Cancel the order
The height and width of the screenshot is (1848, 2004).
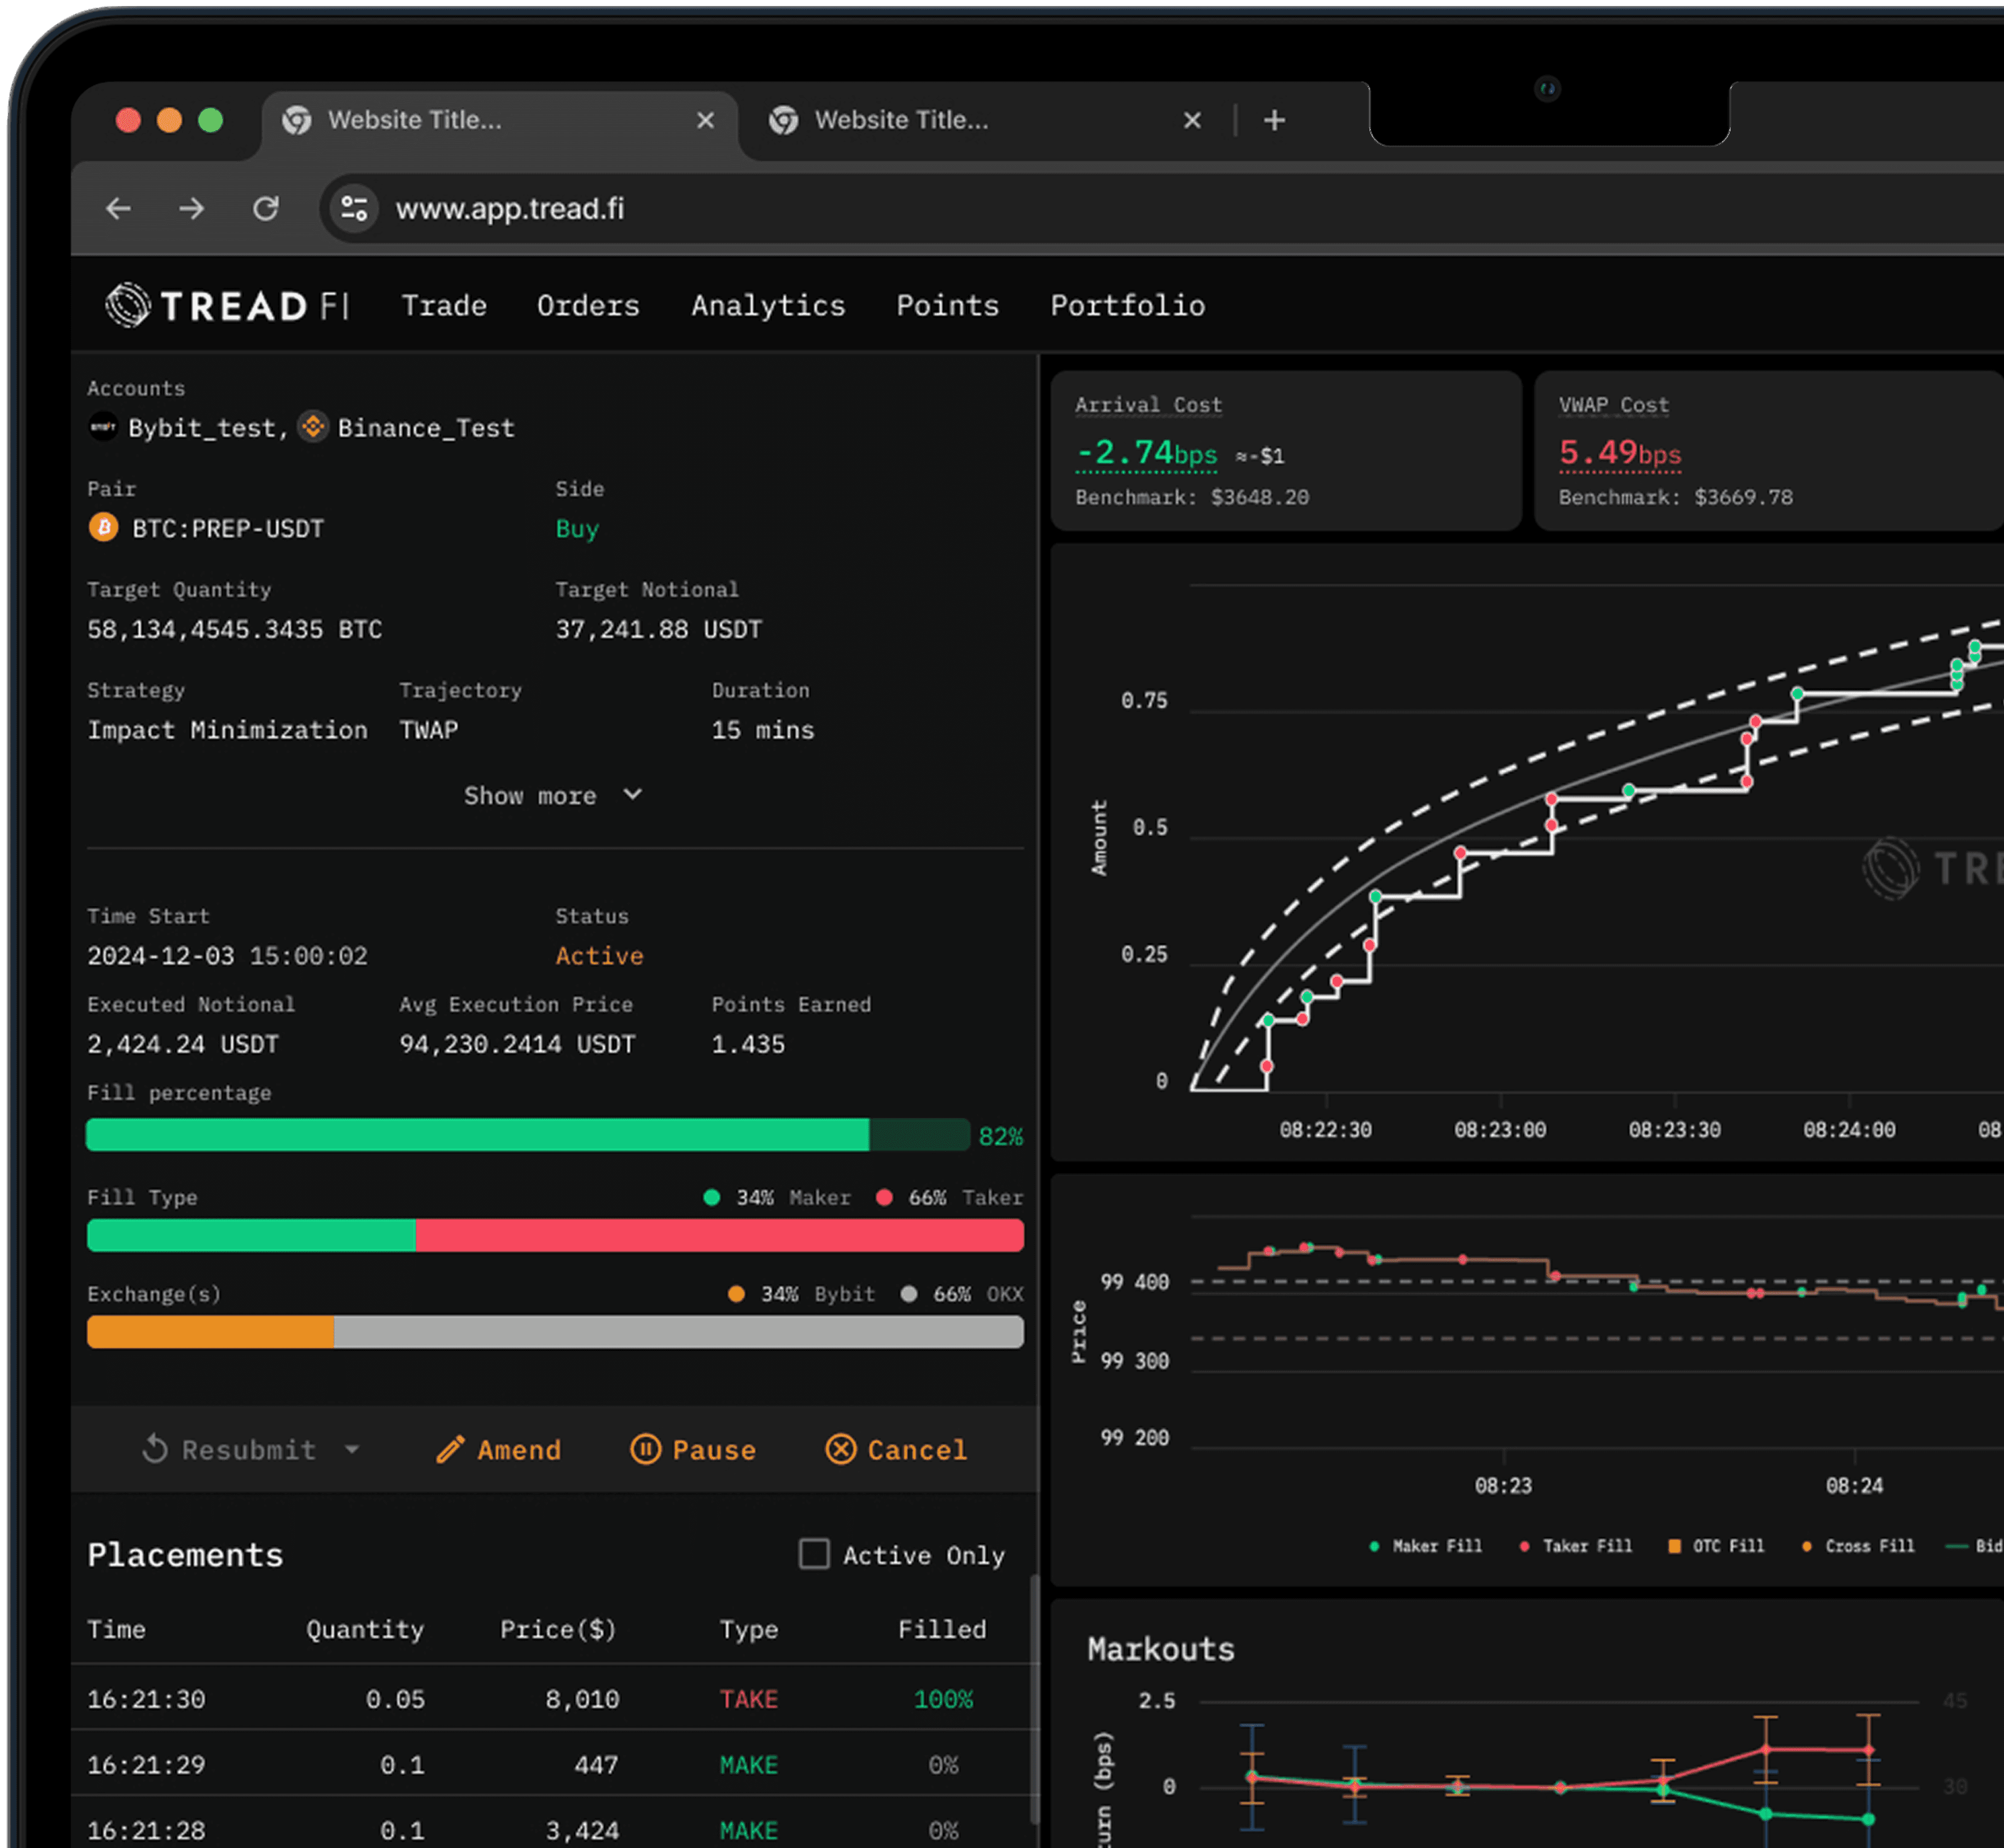(x=897, y=1450)
